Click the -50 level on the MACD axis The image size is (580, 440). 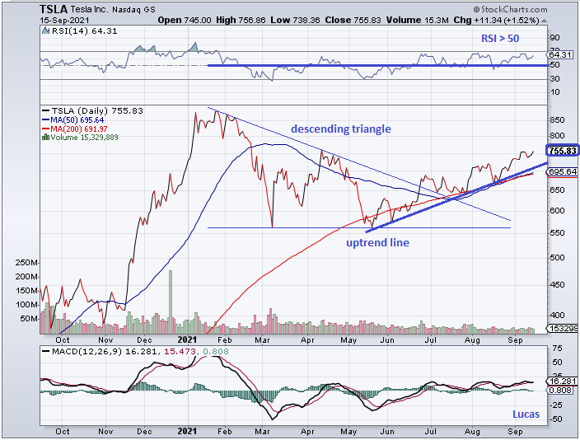point(555,419)
